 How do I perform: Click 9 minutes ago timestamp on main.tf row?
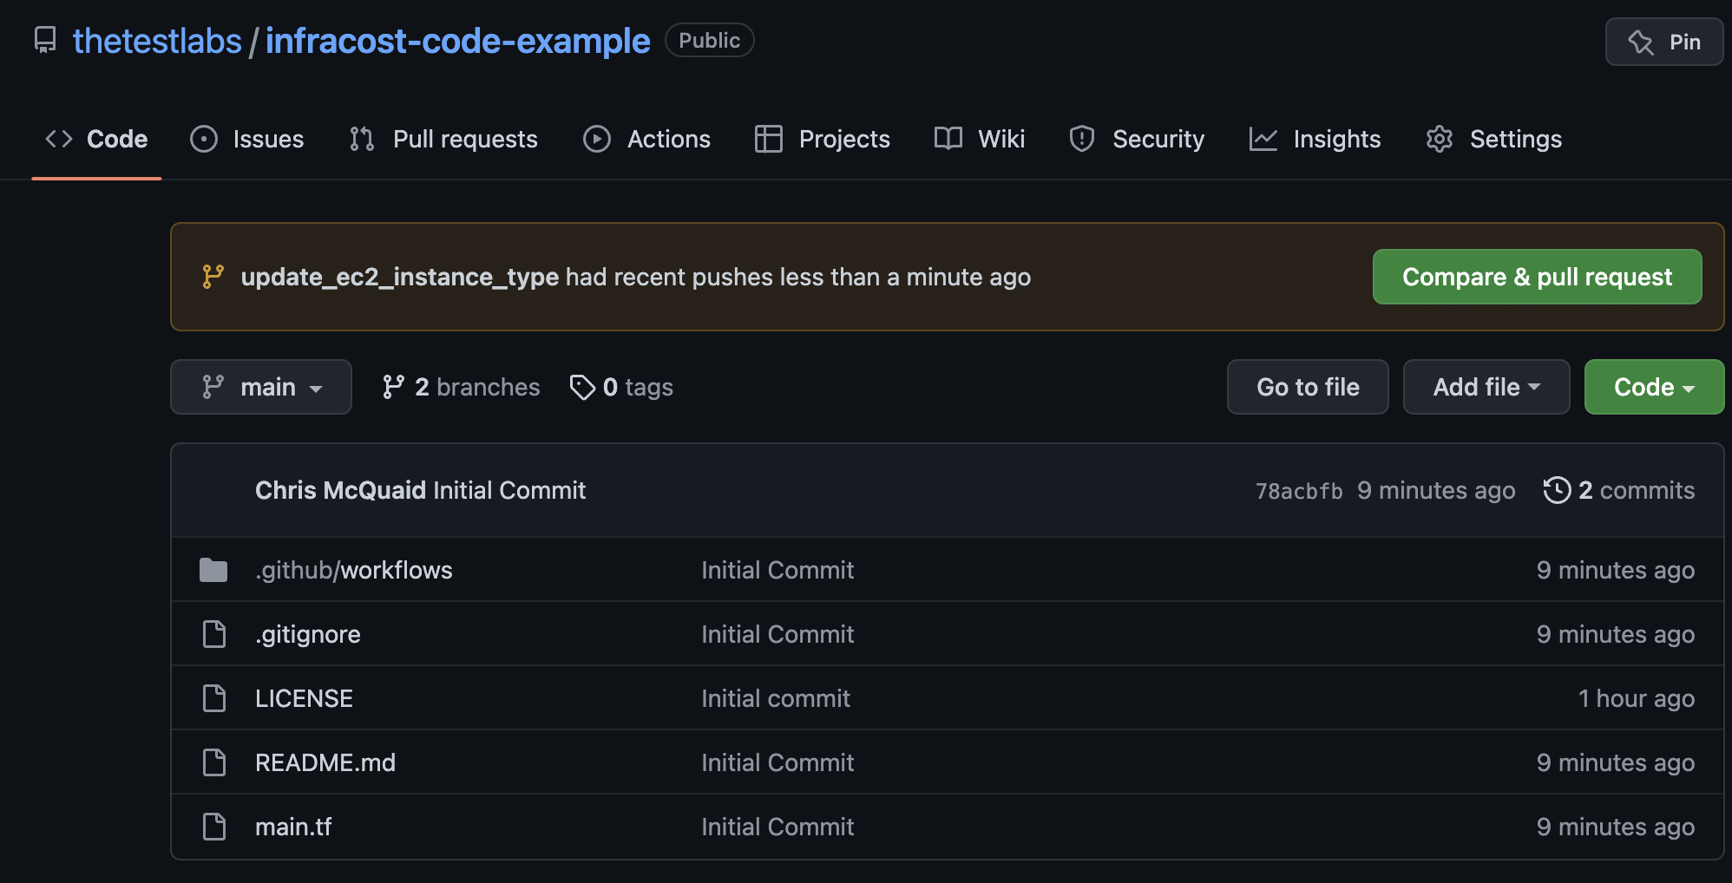[1616, 827]
